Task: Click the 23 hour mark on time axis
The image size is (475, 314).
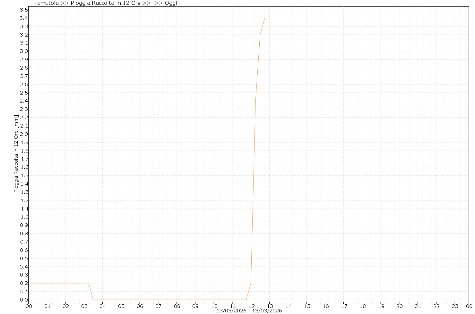Action: [455, 306]
